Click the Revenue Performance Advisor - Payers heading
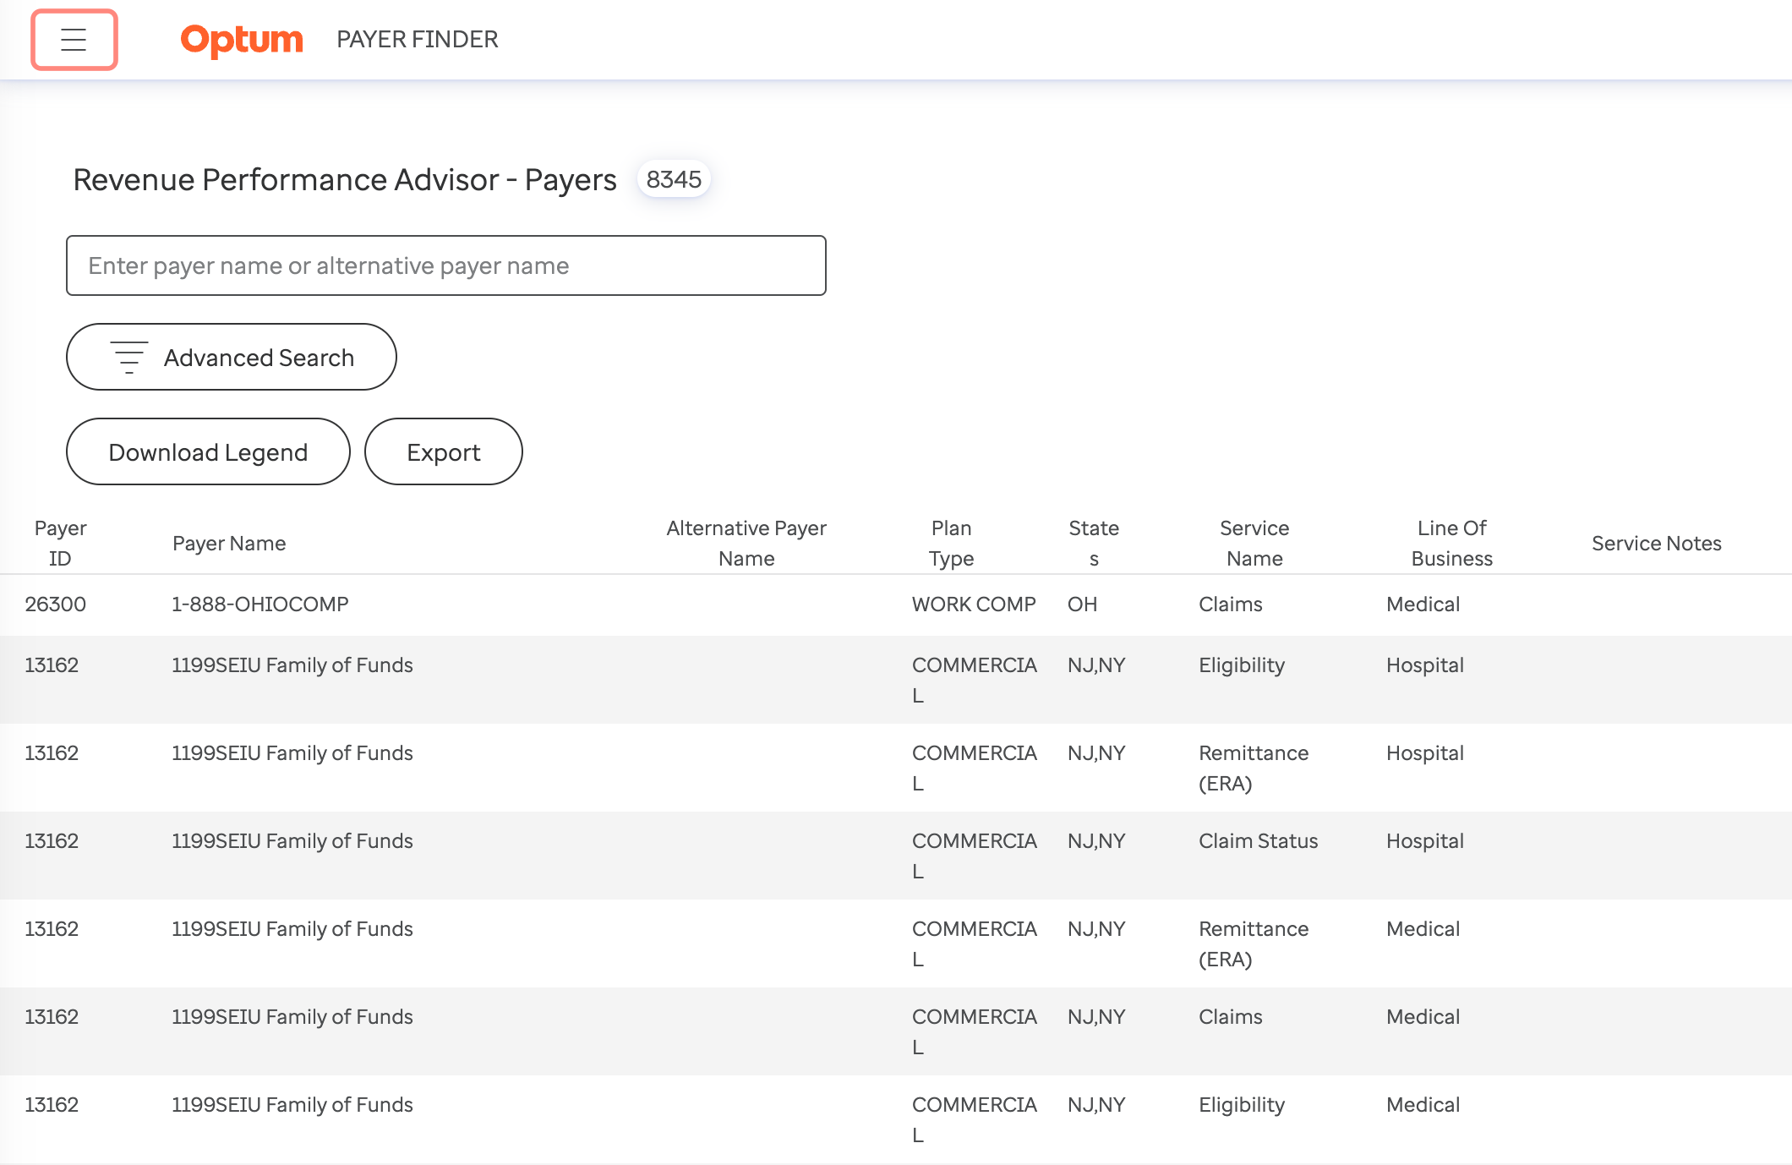This screenshot has width=1792, height=1165. 345,179
